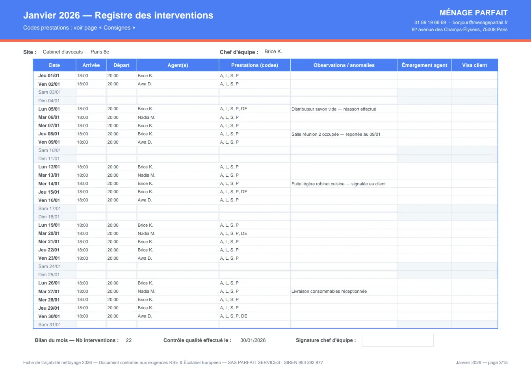Click the empty Prestations cell for Dim 25/01

(x=254, y=275)
